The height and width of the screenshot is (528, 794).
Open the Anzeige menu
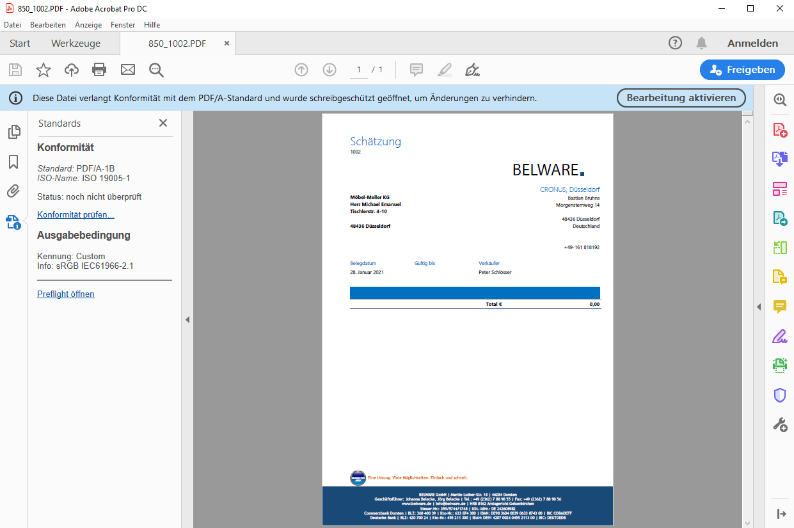tap(88, 25)
